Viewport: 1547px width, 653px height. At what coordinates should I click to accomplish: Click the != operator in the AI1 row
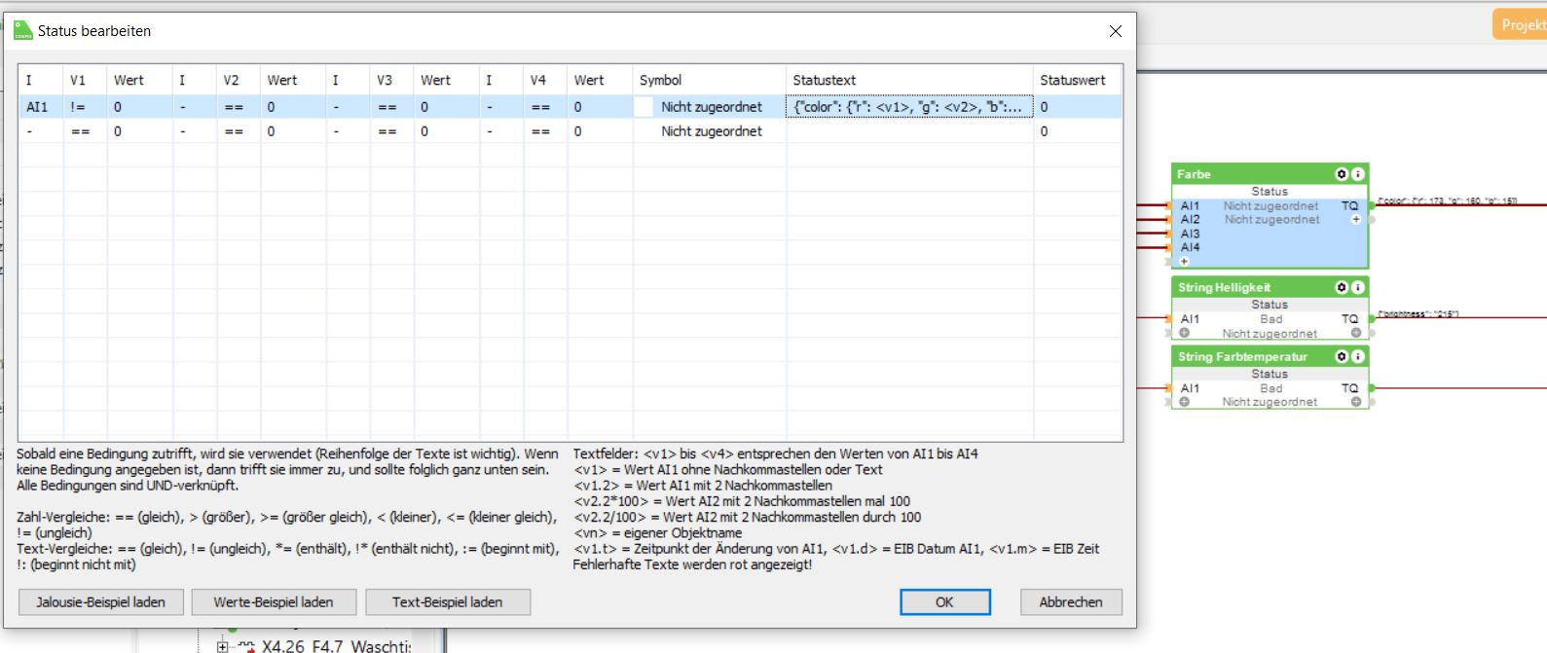[x=85, y=107]
